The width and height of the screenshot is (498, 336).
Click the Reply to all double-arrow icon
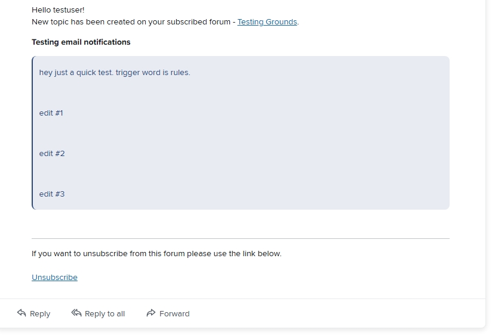tap(76, 313)
